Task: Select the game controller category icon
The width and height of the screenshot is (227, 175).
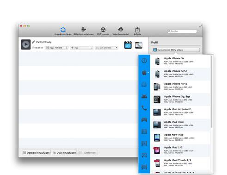Action: [x=144, y=120]
